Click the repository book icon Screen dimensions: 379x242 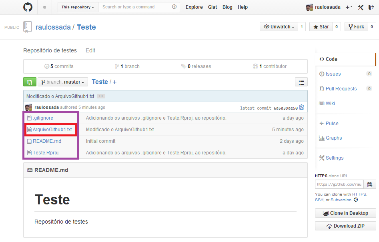coord(28,27)
